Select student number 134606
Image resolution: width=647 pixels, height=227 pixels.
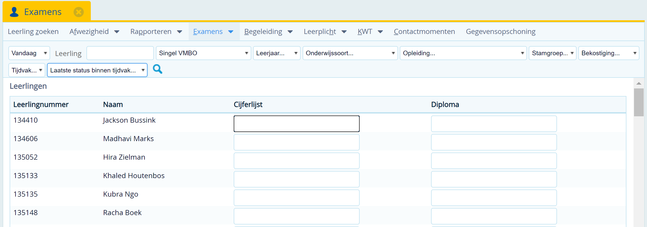[x=25, y=139]
